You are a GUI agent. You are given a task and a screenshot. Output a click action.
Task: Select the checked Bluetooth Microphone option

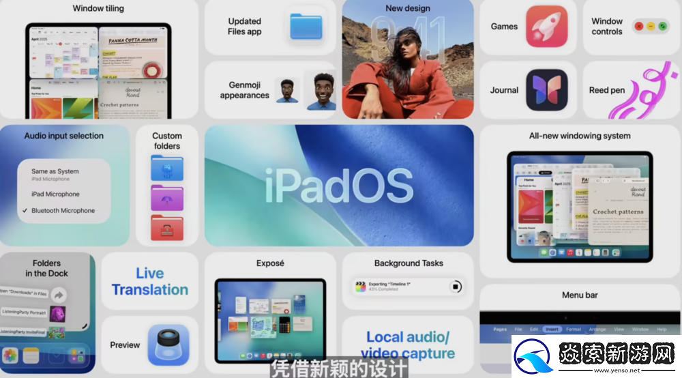[x=64, y=211]
